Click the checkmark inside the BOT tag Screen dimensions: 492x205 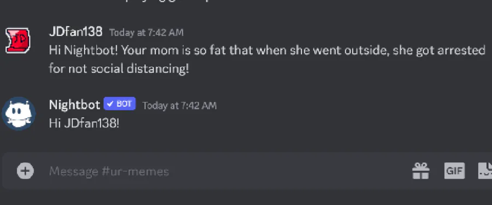tap(110, 104)
